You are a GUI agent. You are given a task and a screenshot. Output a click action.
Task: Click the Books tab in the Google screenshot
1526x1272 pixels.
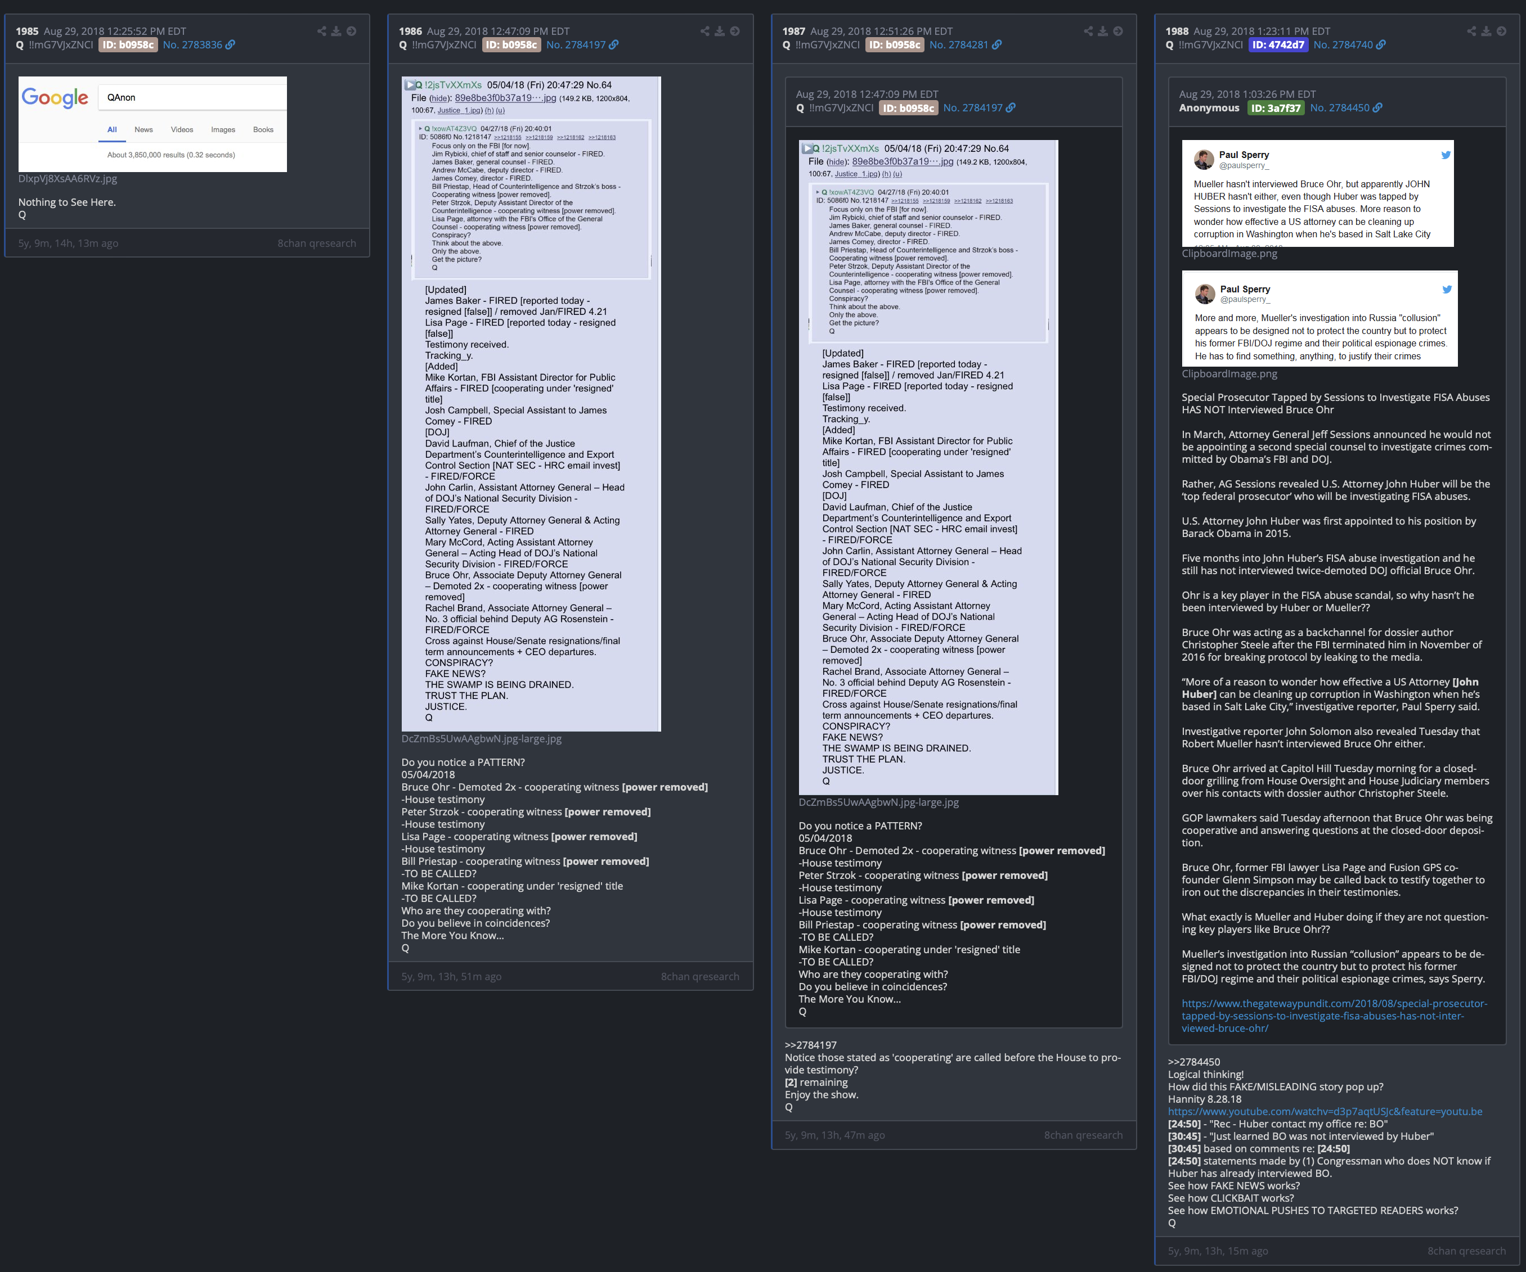pyautogui.click(x=263, y=130)
